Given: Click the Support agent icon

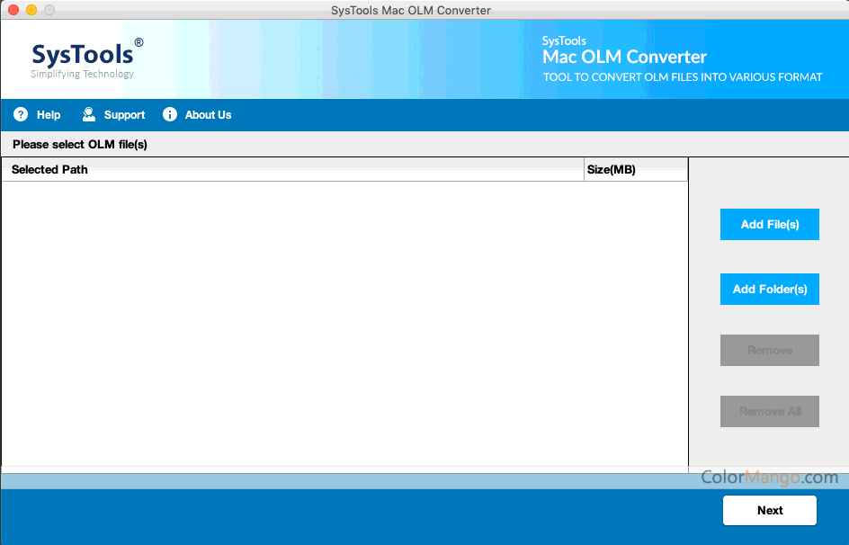Looking at the screenshot, I should pos(88,115).
